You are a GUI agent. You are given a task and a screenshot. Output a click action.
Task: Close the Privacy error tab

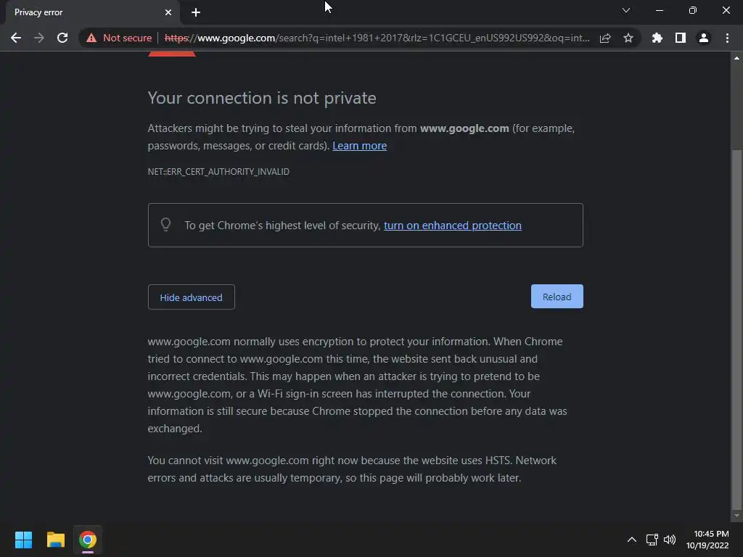168,12
